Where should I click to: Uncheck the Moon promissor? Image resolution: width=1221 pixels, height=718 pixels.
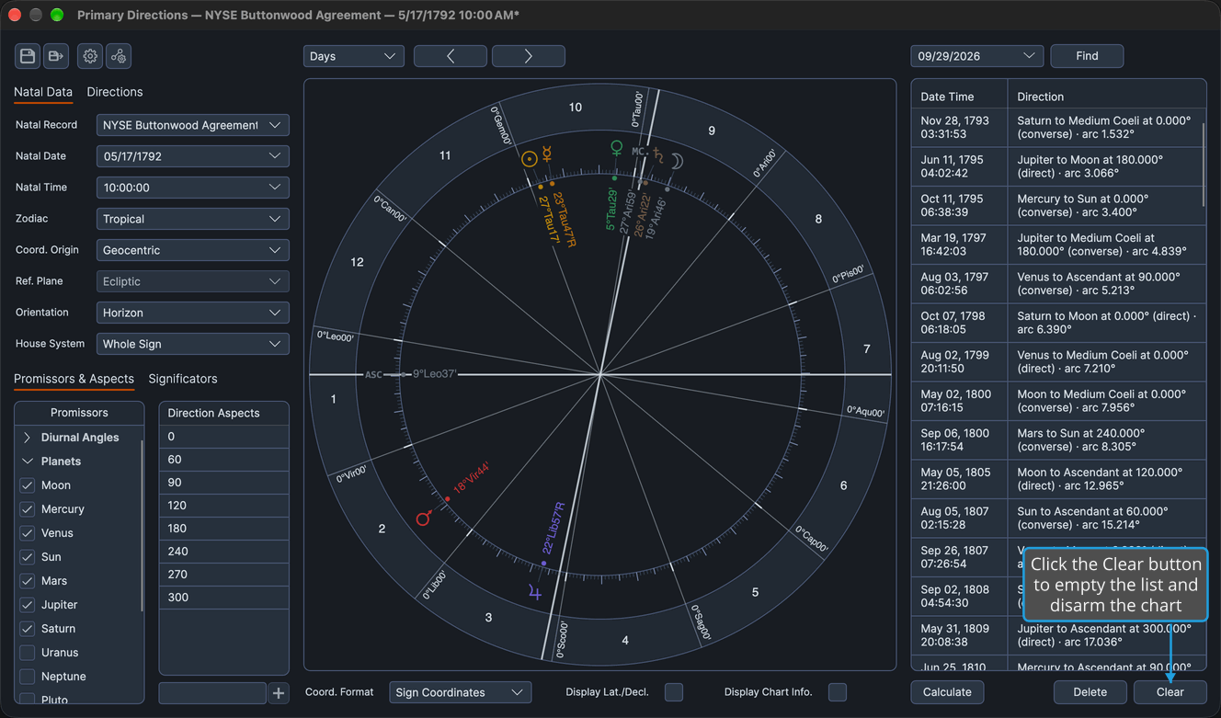[28, 485]
